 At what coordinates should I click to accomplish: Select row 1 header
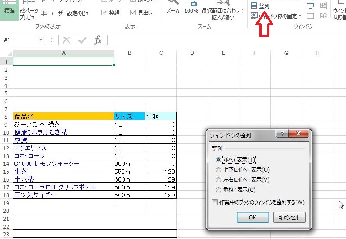(6, 62)
